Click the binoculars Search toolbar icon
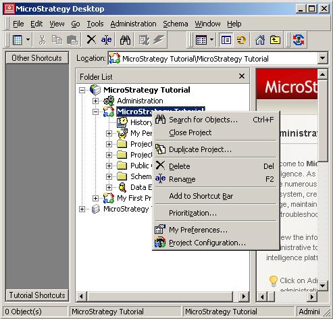This screenshot has width=333, height=319. click(125, 40)
